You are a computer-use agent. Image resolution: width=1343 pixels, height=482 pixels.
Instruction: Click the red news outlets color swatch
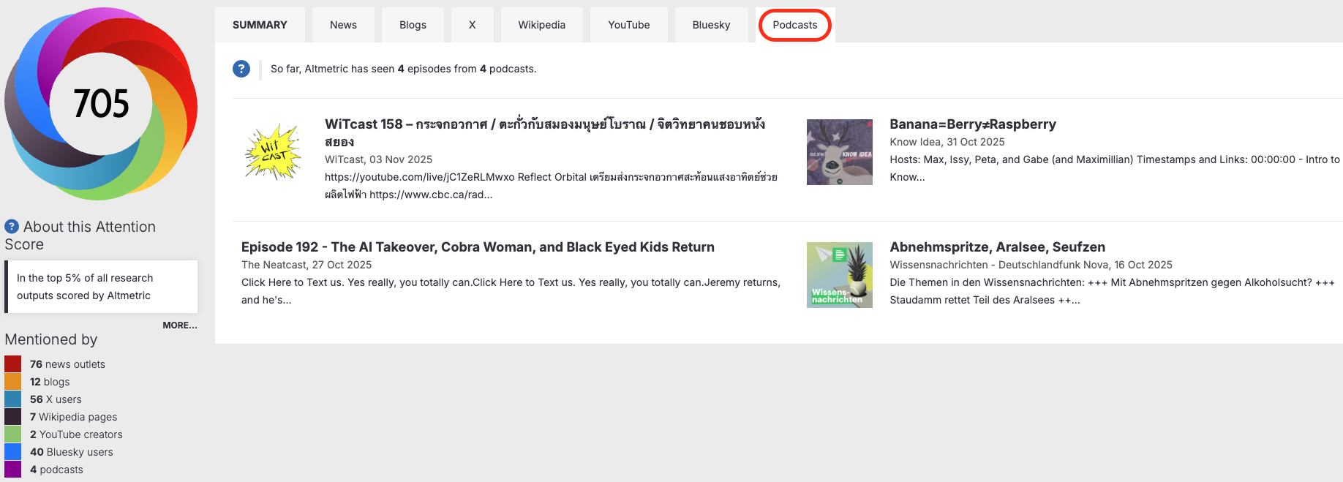(13, 364)
